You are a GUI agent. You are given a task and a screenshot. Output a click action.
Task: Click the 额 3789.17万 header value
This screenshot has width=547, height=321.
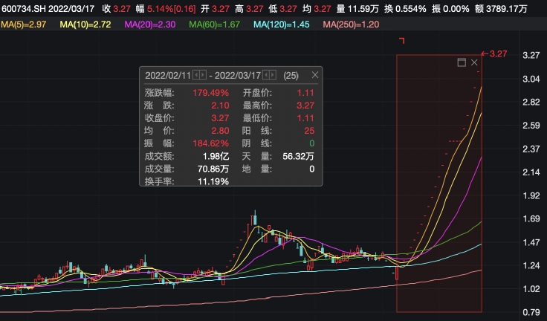[501, 9]
